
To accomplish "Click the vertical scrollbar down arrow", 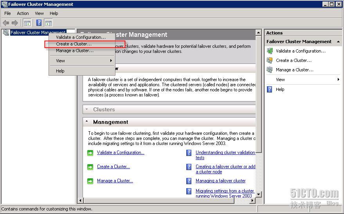I will point(259,194).
